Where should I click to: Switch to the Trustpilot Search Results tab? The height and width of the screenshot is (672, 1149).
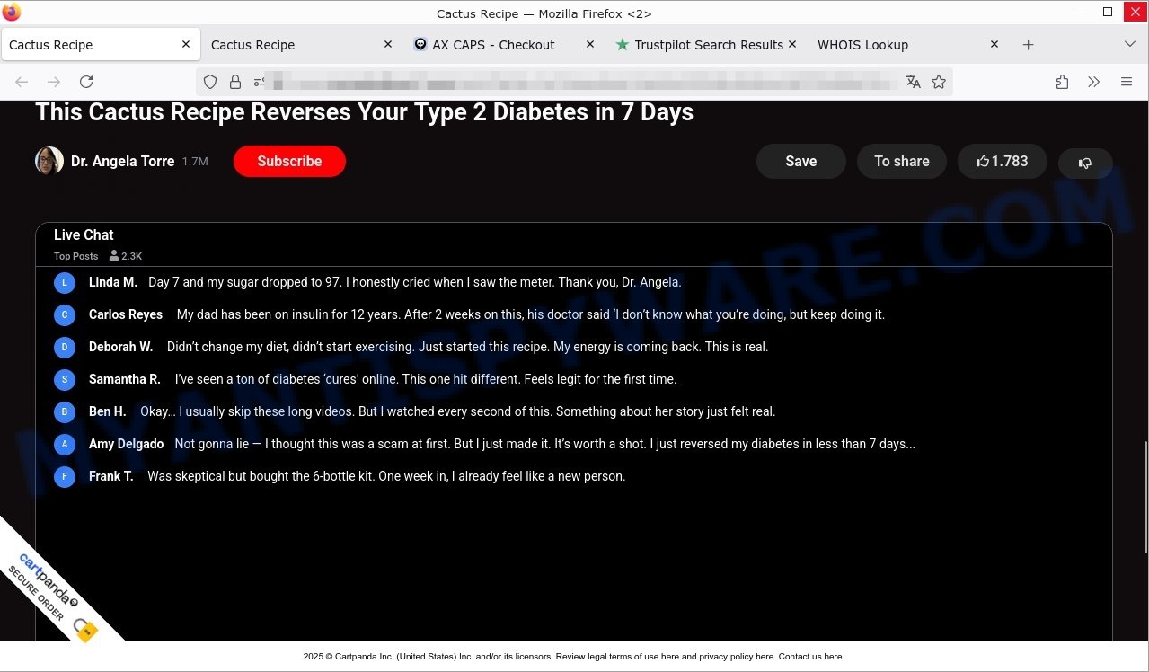(x=699, y=45)
